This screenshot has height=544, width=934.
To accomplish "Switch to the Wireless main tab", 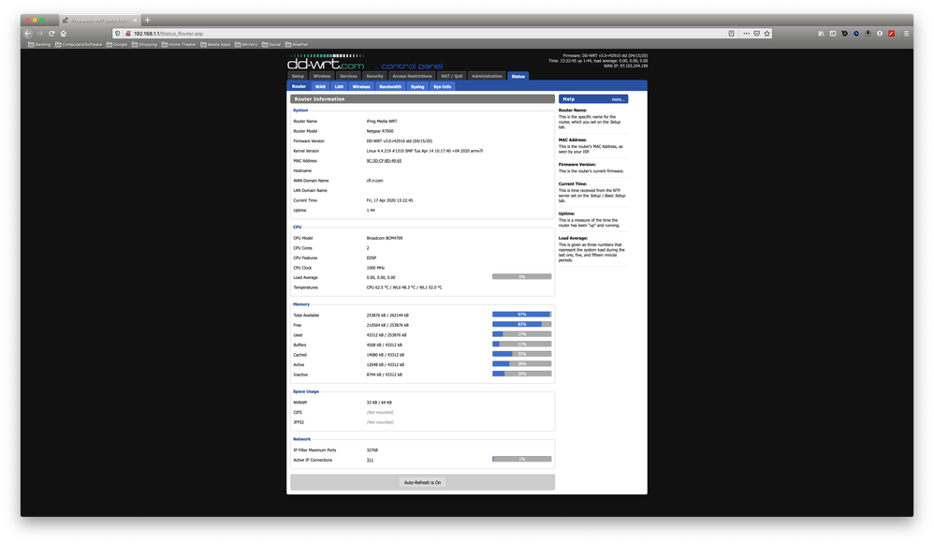I will click(x=322, y=76).
